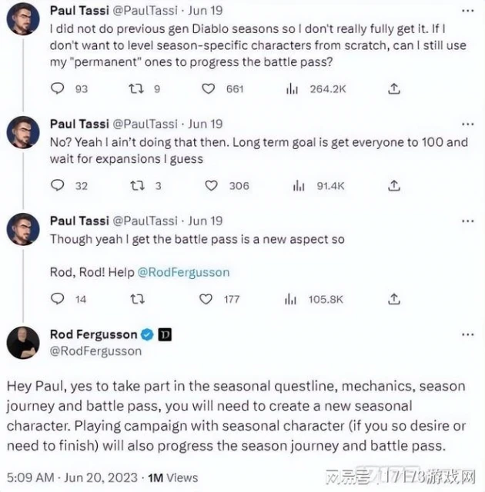Reply to the tweet with 32 replies
The image size is (485, 492).
tap(58, 185)
